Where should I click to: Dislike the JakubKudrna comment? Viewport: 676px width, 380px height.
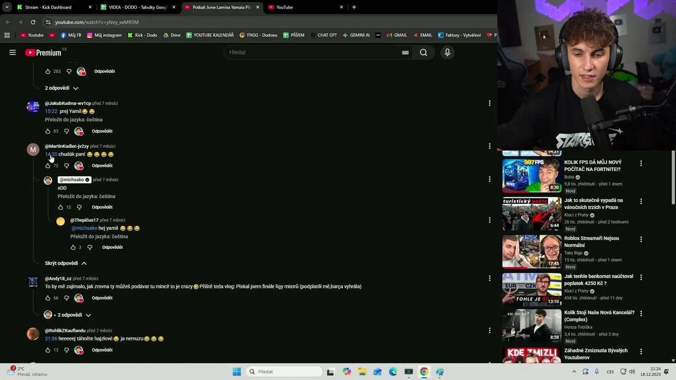[67, 131]
